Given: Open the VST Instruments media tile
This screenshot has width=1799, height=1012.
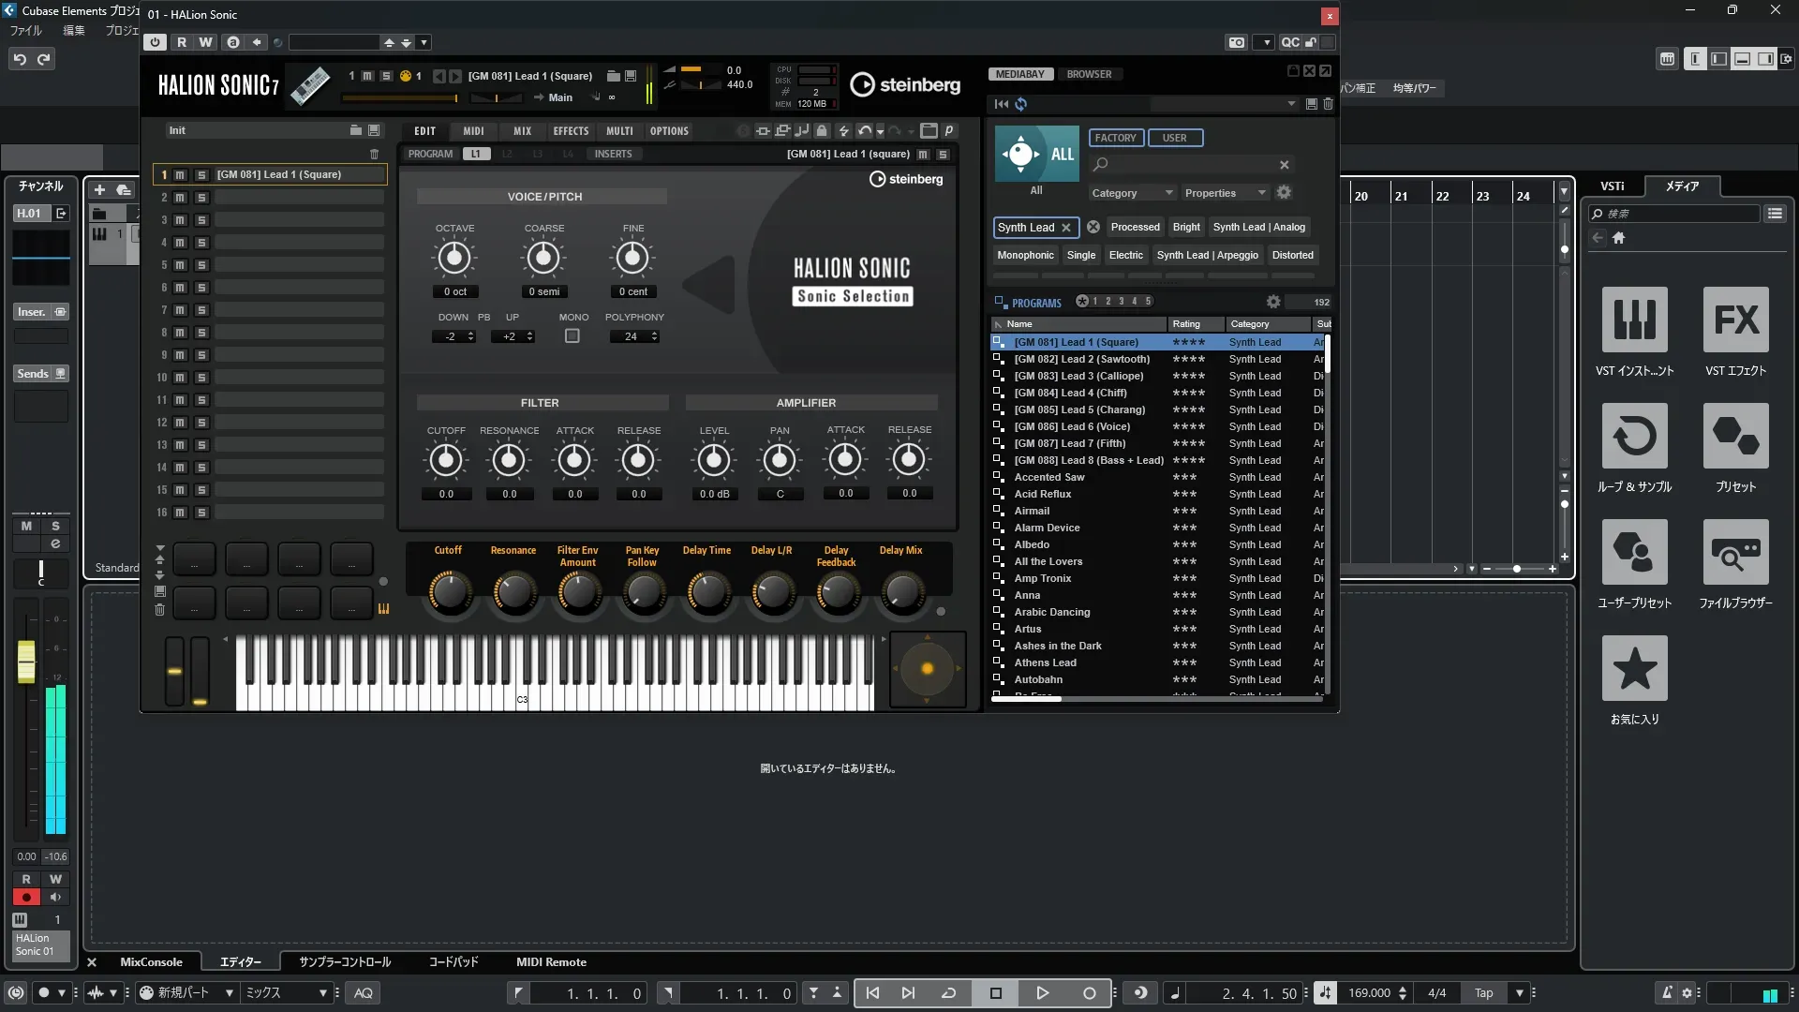Looking at the screenshot, I should pos(1634,320).
